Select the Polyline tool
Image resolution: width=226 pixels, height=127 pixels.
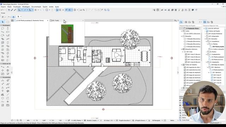coord(8,98)
